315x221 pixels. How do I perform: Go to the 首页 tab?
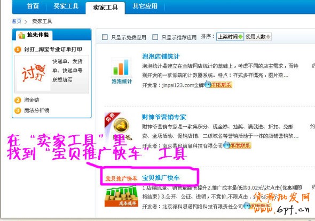click(x=33, y=6)
